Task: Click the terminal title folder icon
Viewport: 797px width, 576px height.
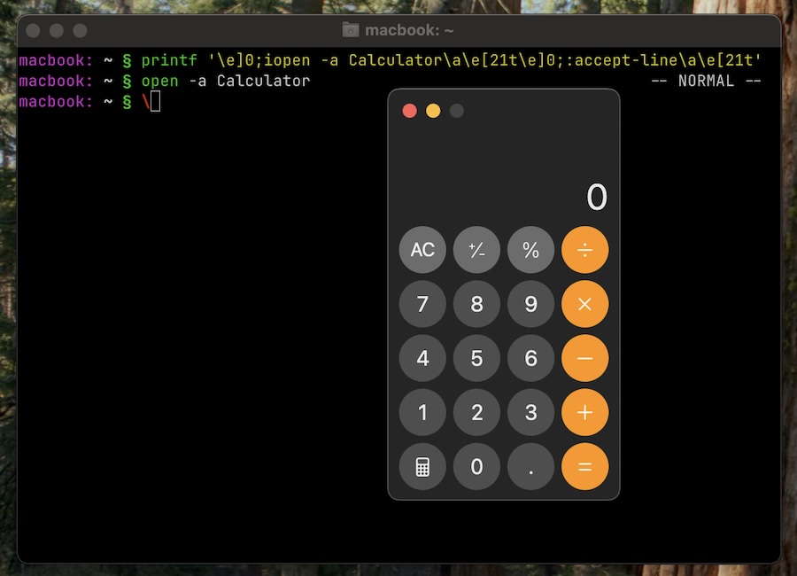Action: click(351, 30)
